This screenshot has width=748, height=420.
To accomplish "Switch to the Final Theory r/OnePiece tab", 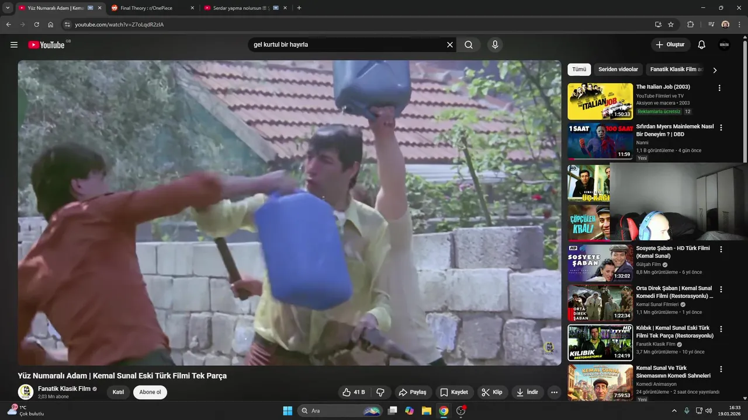I will point(152,8).
